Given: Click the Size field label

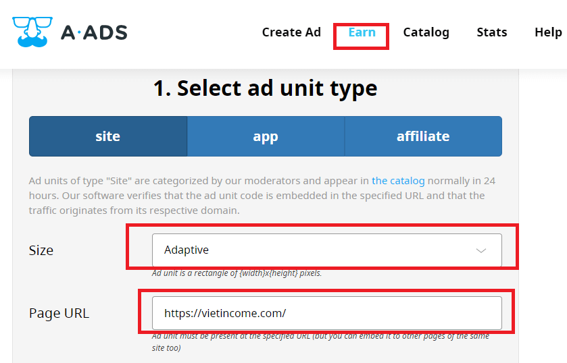Looking at the screenshot, I should pos(41,250).
